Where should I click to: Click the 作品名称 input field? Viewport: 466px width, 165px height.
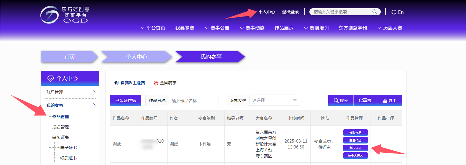193,101
